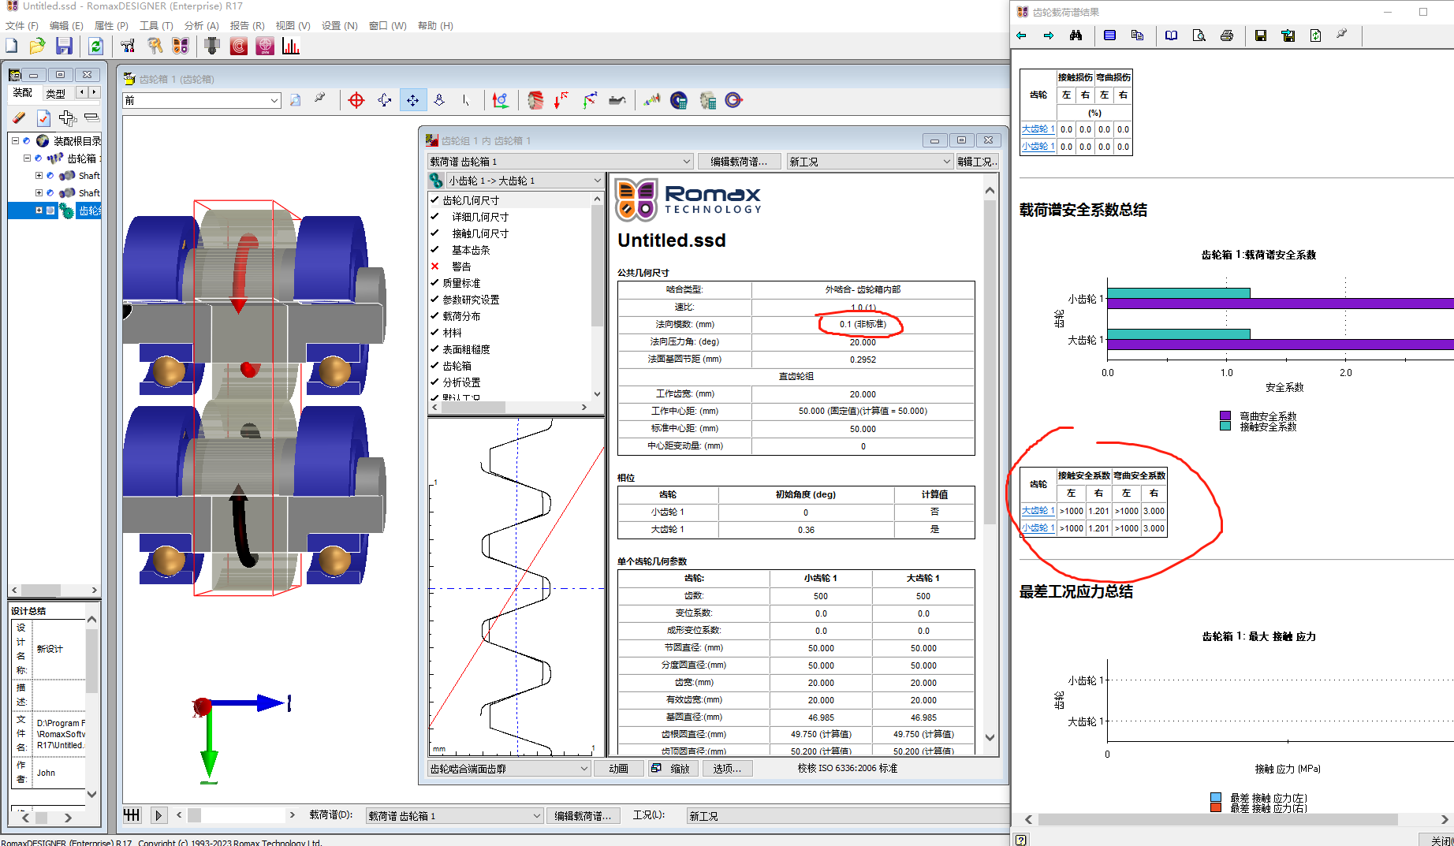Open the 编辑 (E) menu
This screenshot has width=1454, height=846.
[66, 26]
